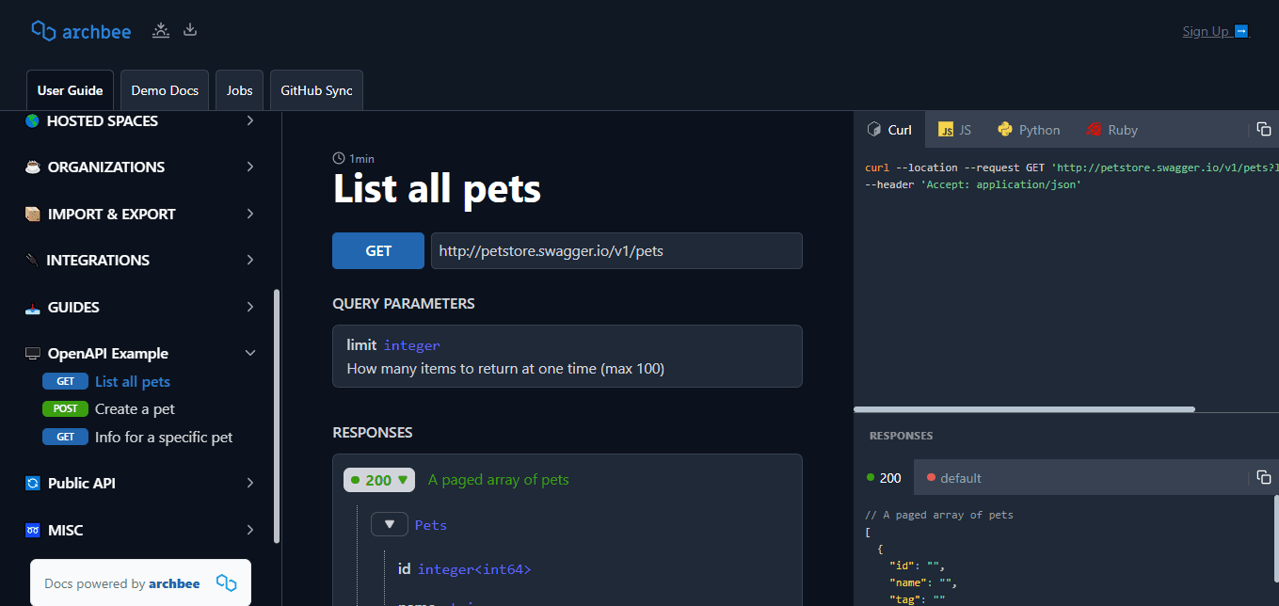The image size is (1279, 606).
Task: Click the archbee logo
Action: click(81, 31)
